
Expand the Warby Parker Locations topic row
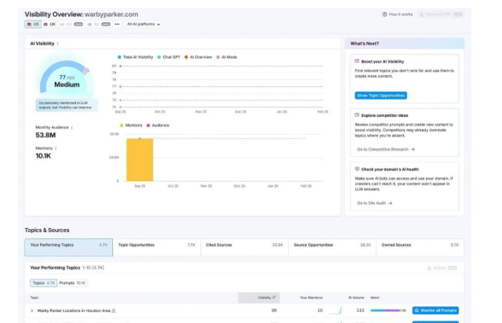[x=32, y=311]
